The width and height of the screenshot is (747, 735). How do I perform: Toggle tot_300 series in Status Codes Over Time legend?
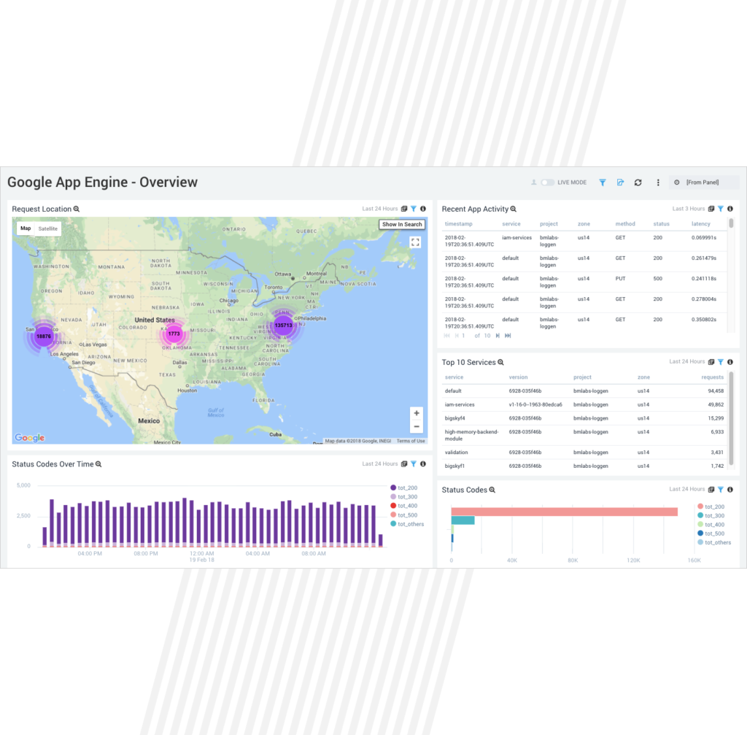[x=404, y=496]
